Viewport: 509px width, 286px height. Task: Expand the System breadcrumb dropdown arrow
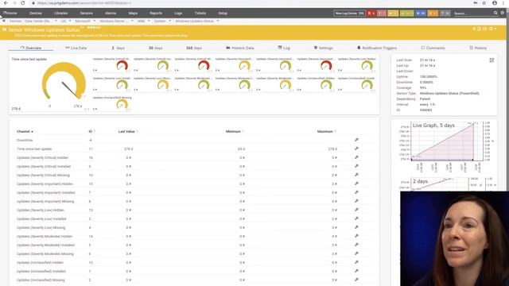point(169,21)
